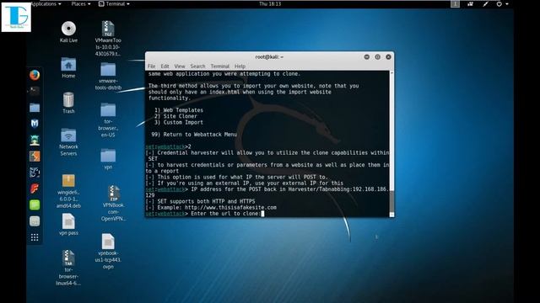Click the 'Enter the url to clone:' prompt
540x303 pixels.
pos(225,214)
